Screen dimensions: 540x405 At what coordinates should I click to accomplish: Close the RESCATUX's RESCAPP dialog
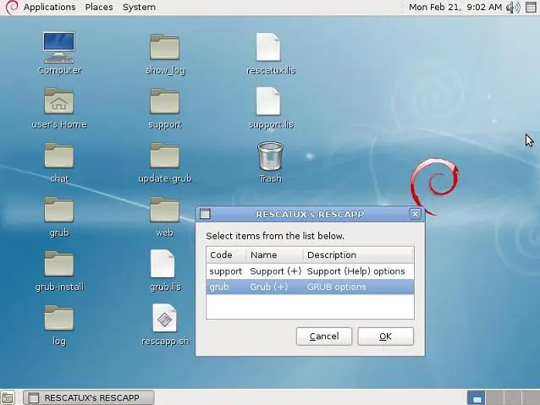416,214
